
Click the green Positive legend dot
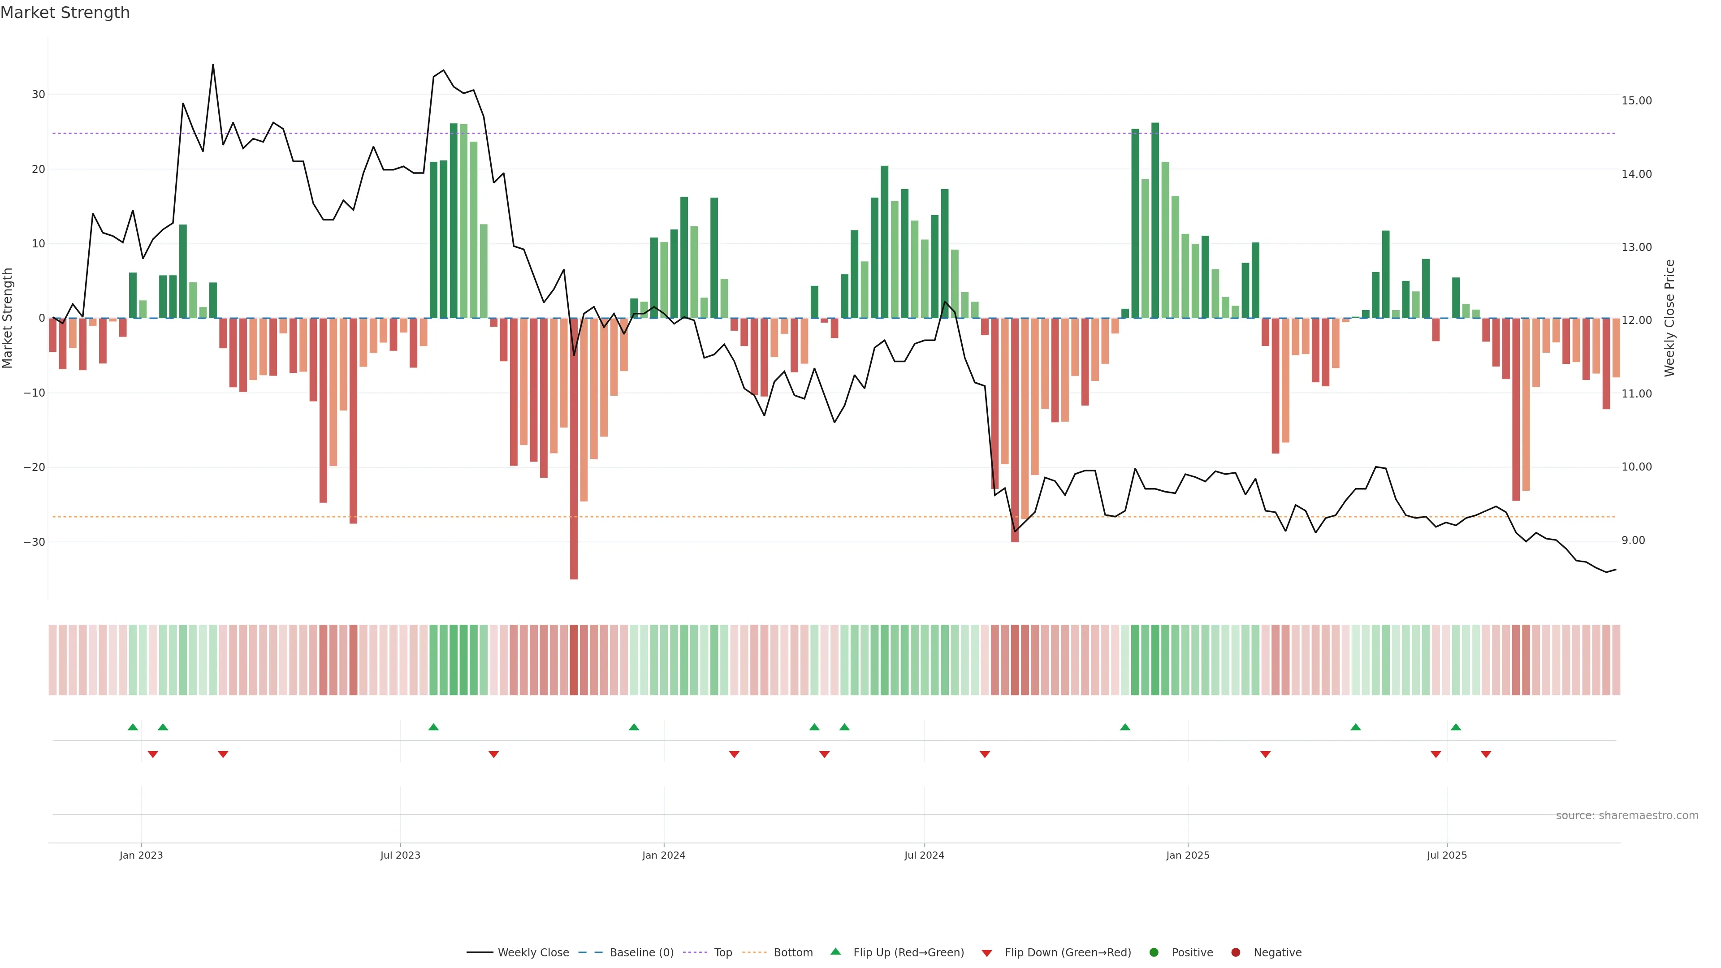[1153, 953]
